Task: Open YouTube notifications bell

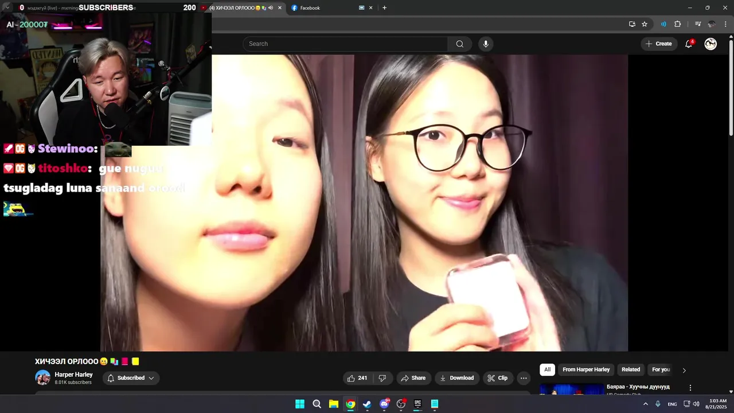Action: click(x=689, y=44)
